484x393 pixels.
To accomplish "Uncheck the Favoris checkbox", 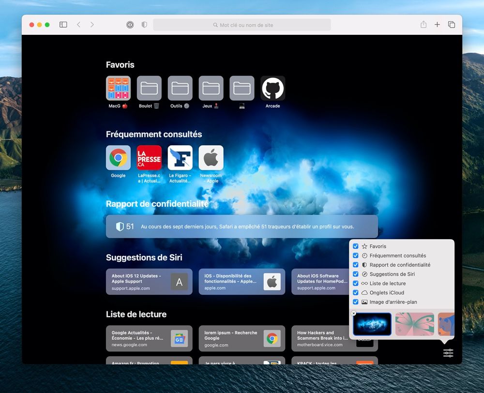I will (356, 246).
